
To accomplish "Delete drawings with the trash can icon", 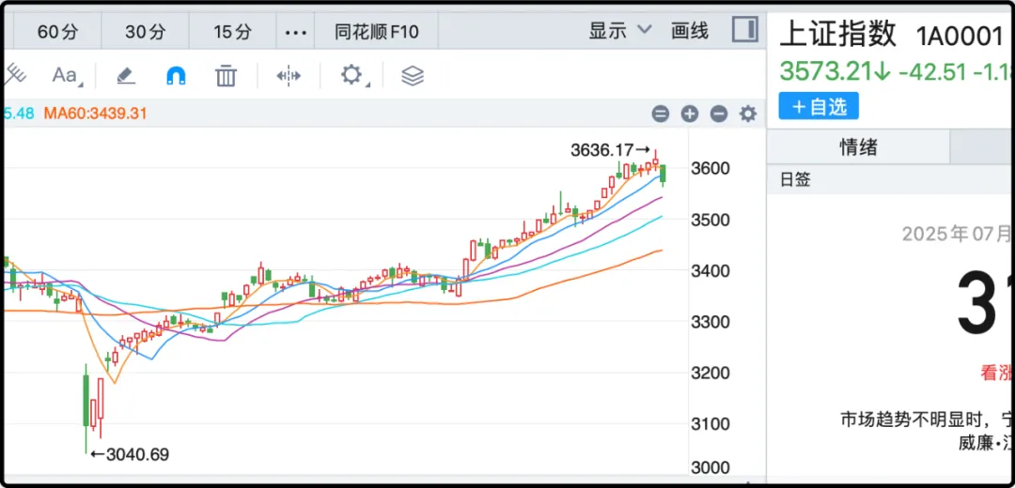I will 226,76.
